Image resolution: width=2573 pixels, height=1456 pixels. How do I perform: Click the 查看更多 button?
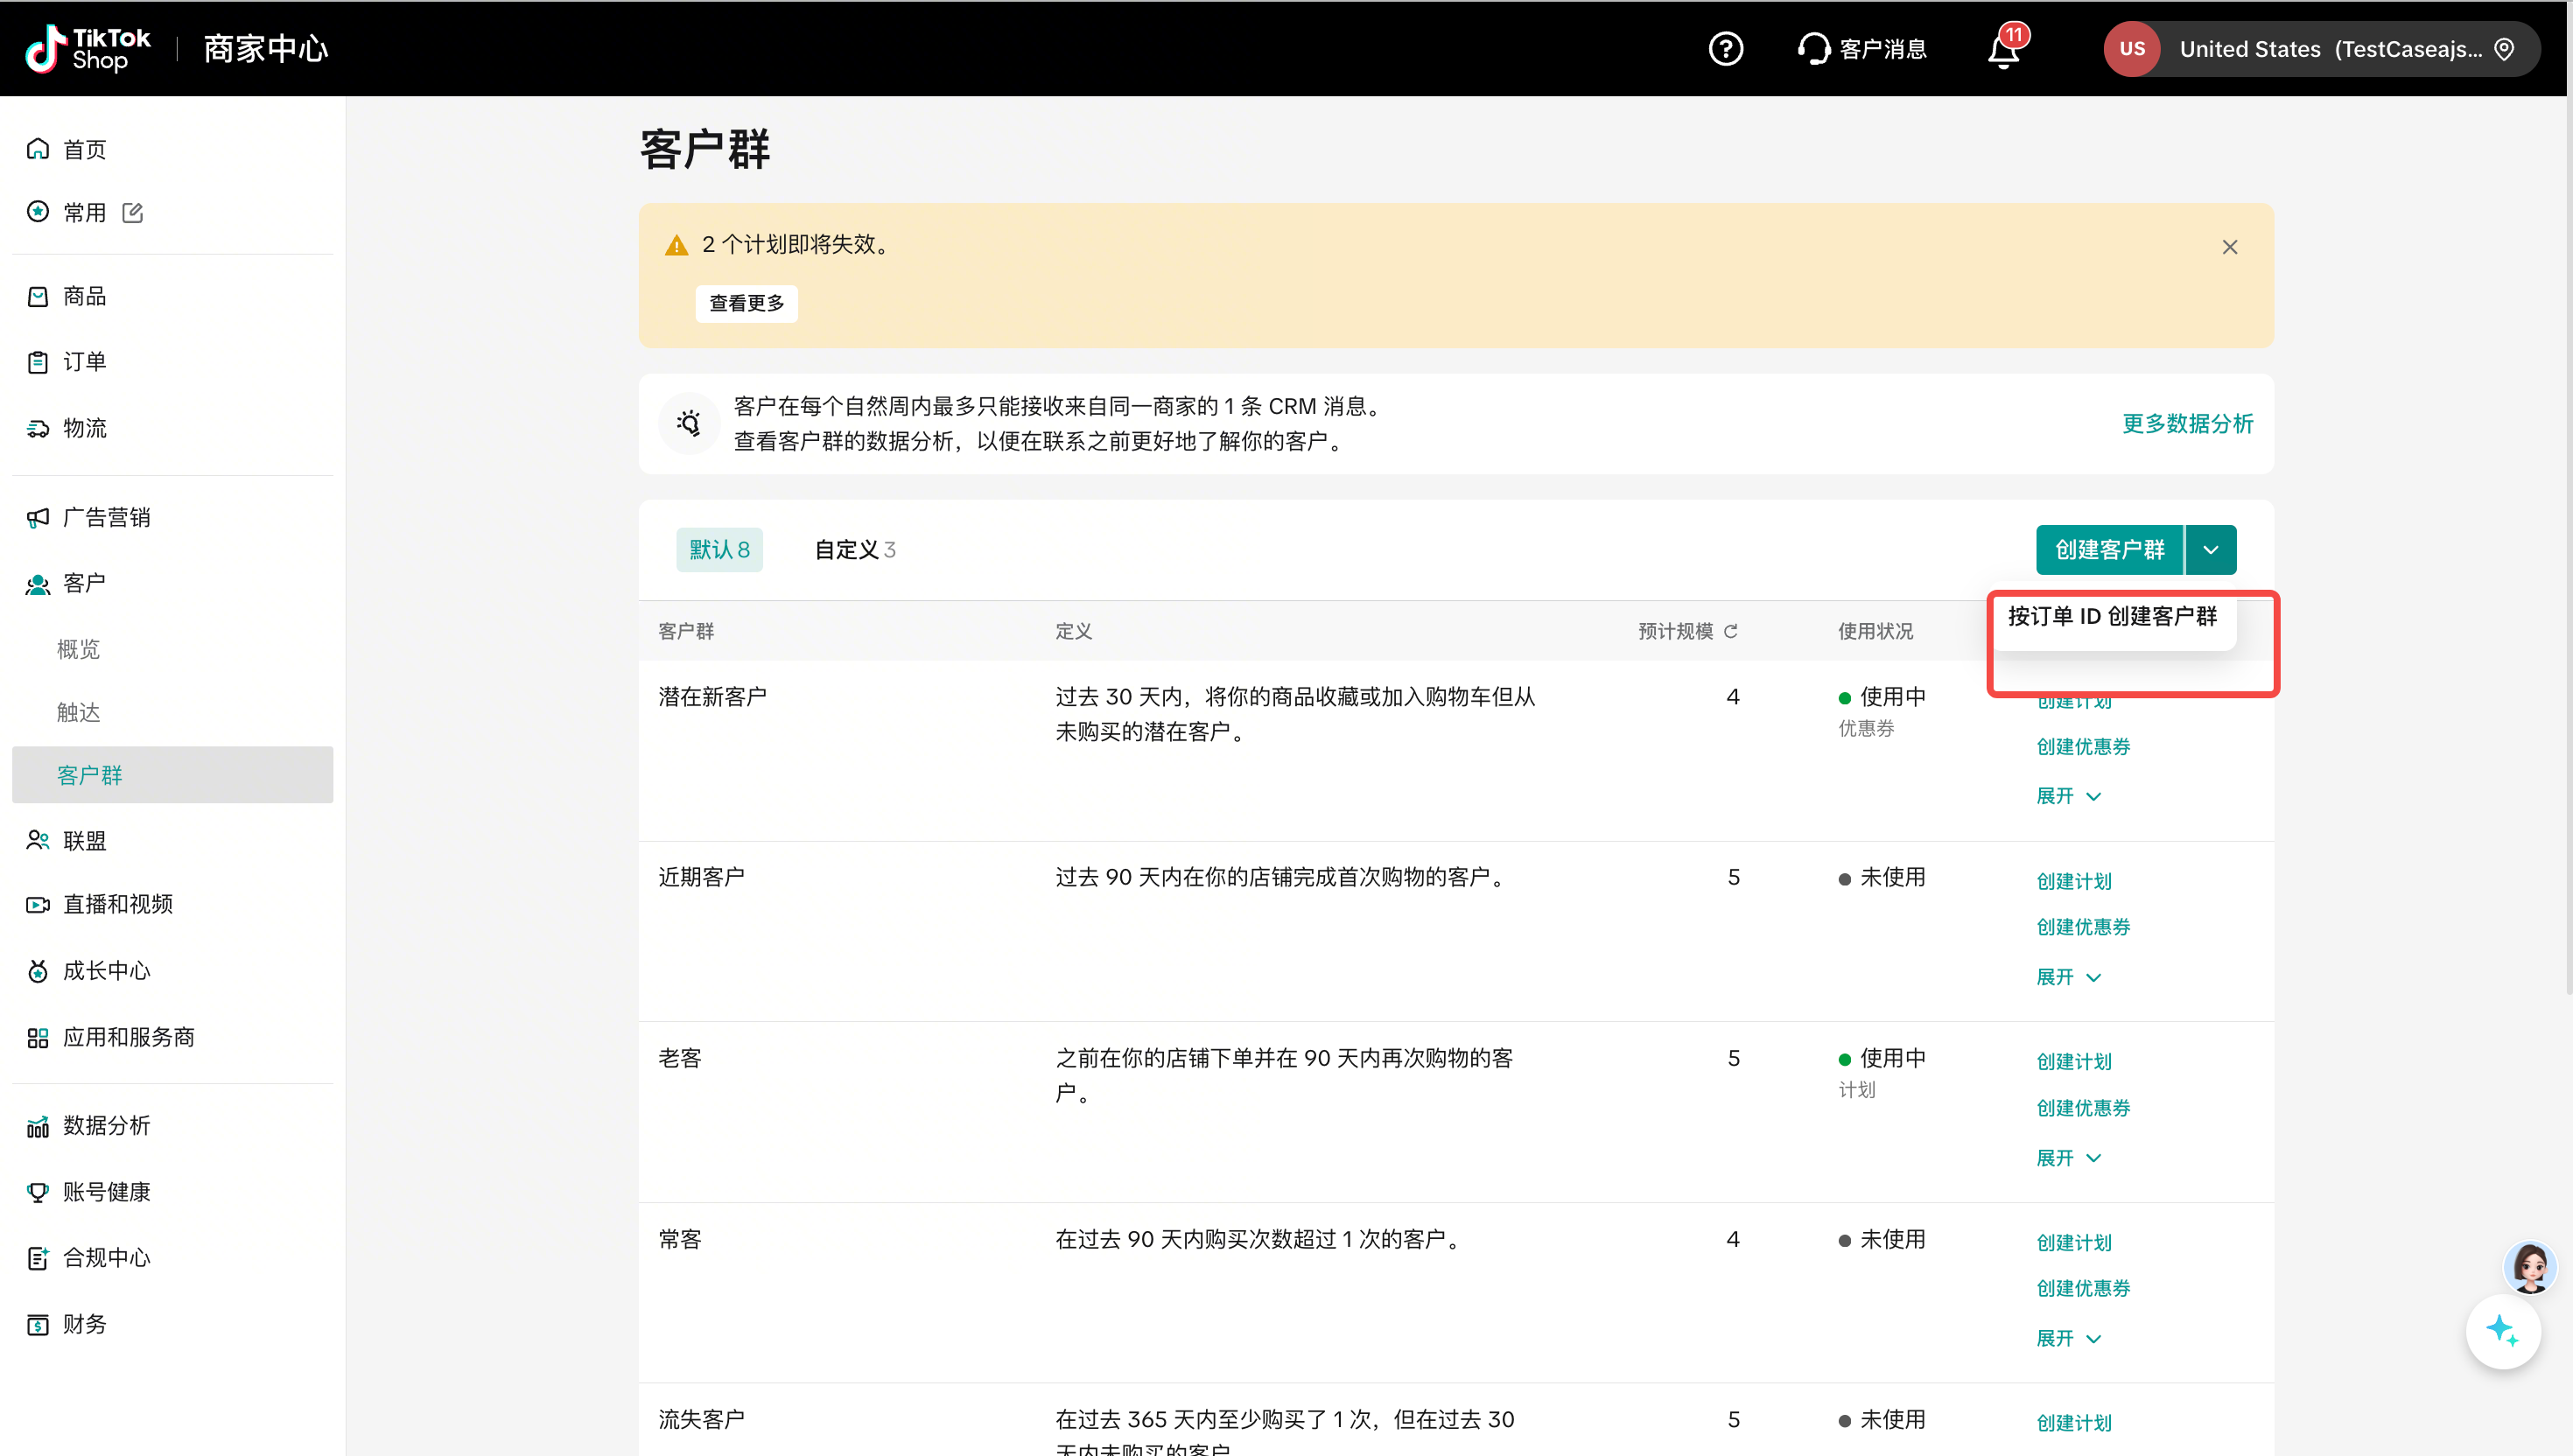746,303
